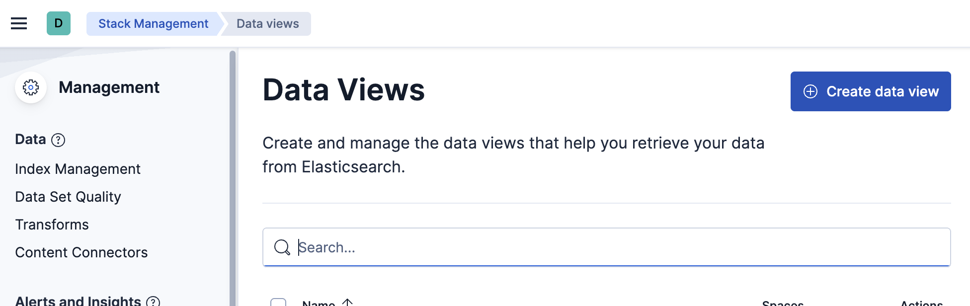Click the green D space avatar
Viewport: 970px width, 306px height.
59,23
